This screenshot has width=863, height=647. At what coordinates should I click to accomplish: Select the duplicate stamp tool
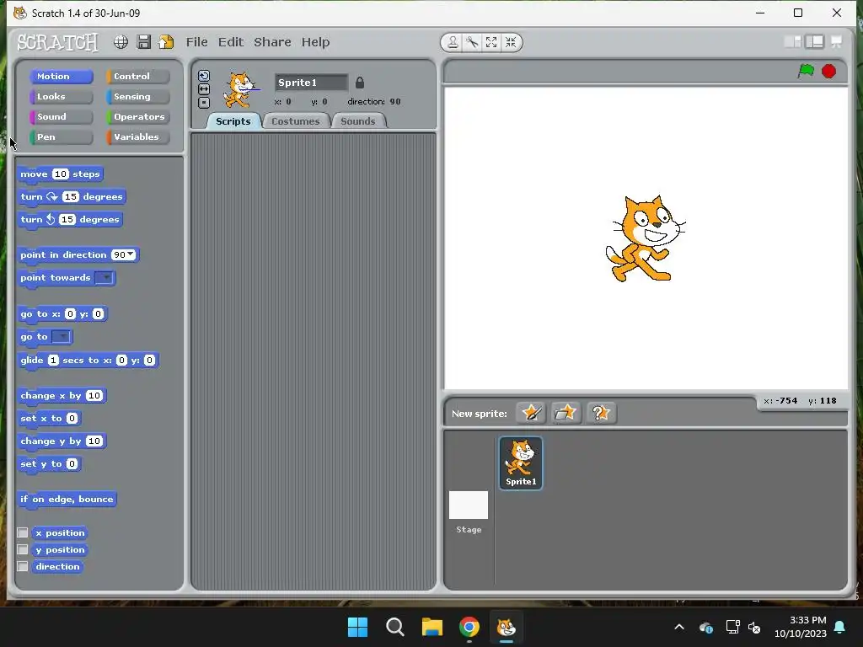click(x=453, y=42)
